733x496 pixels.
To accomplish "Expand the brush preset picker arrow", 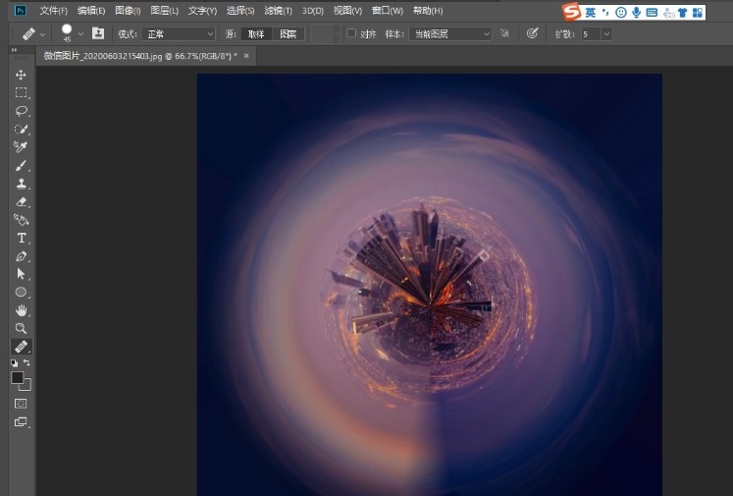I will pyautogui.click(x=80, y=33).
